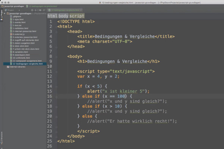Viewport: 224px width, 149px height.
Task: Place cursor in the DOCTYPE html line
Action: (x=76, y=22)
